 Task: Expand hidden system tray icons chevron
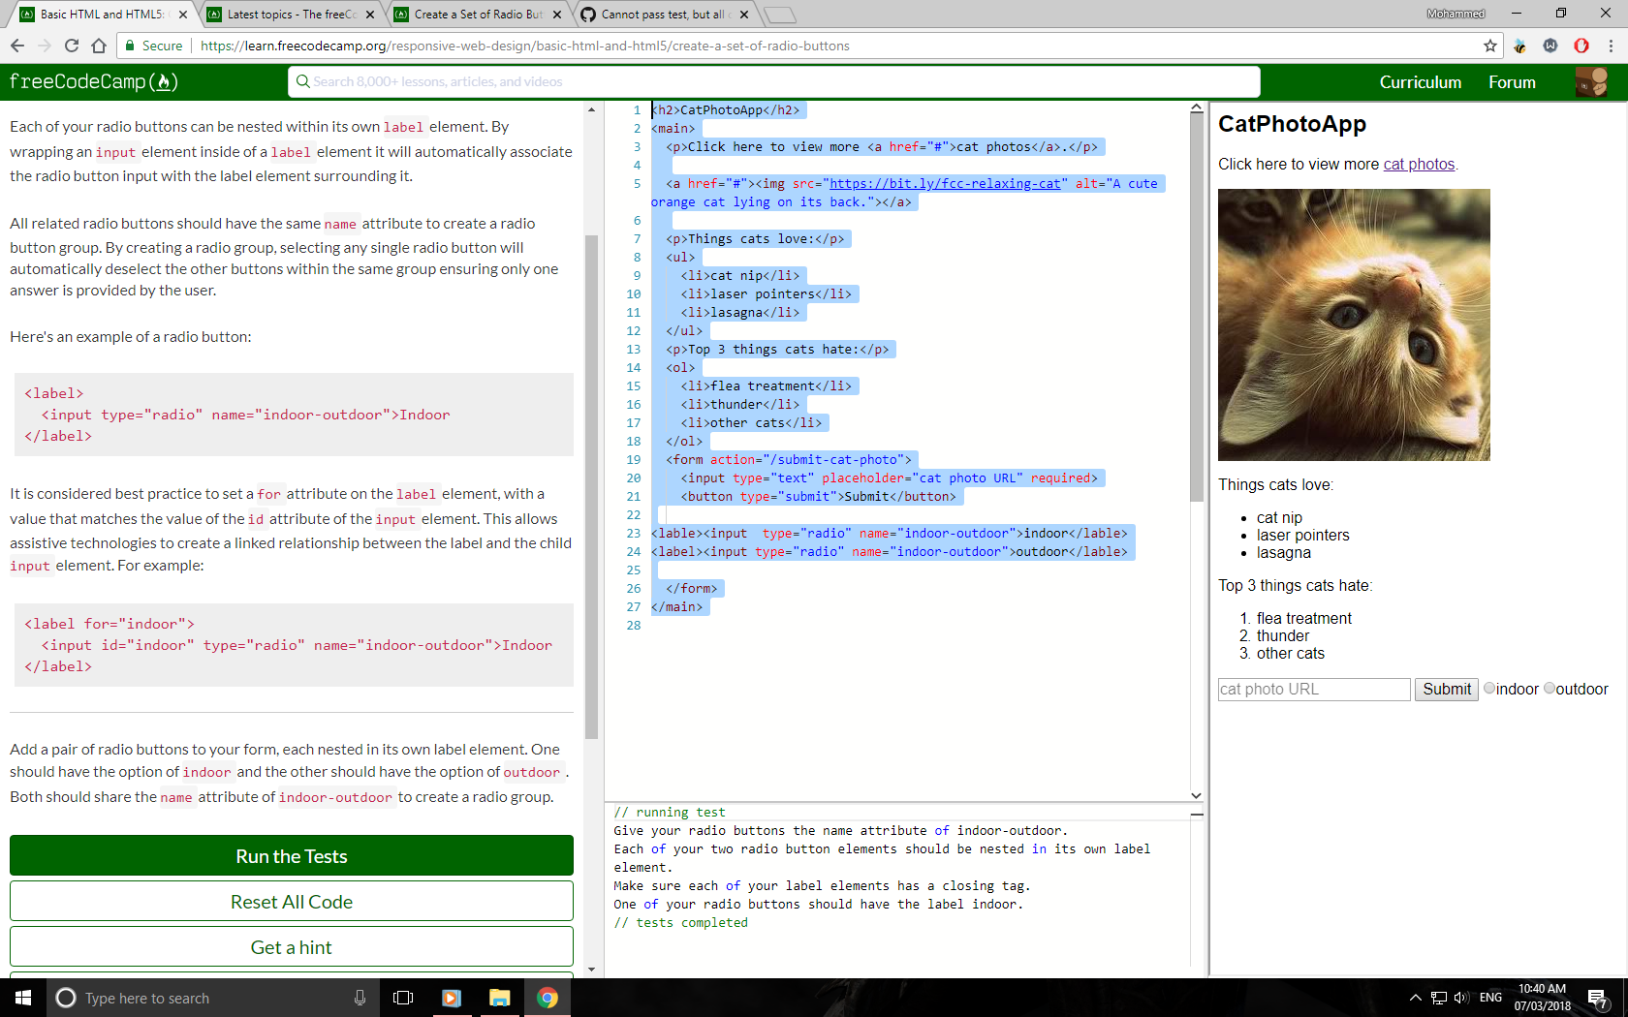click(x=1415, y=998)
